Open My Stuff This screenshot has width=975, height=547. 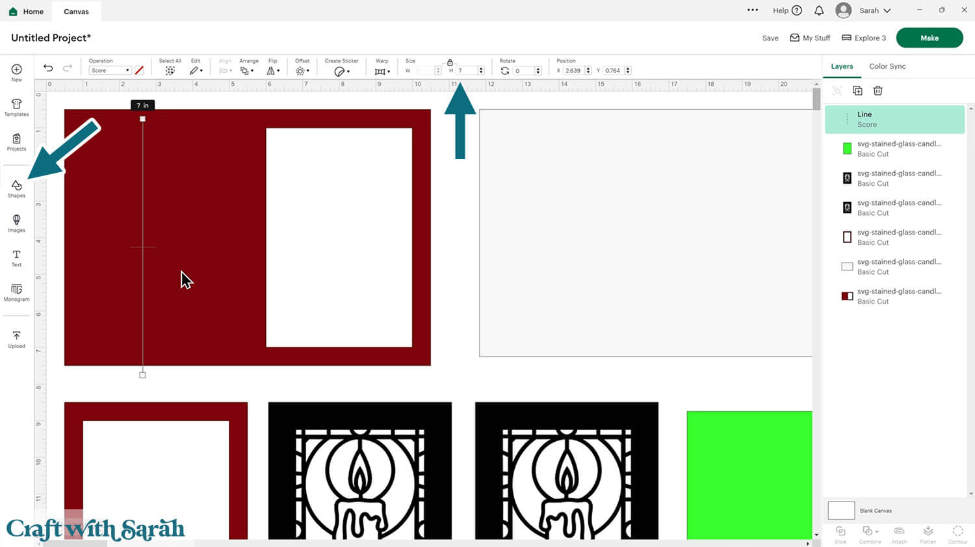(810, 38)
